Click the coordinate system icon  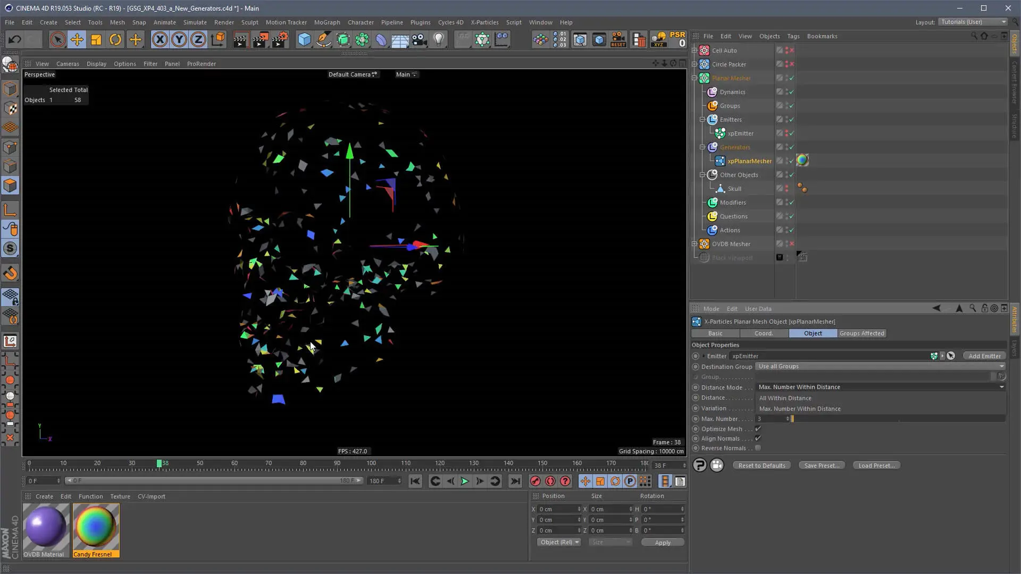218,39
